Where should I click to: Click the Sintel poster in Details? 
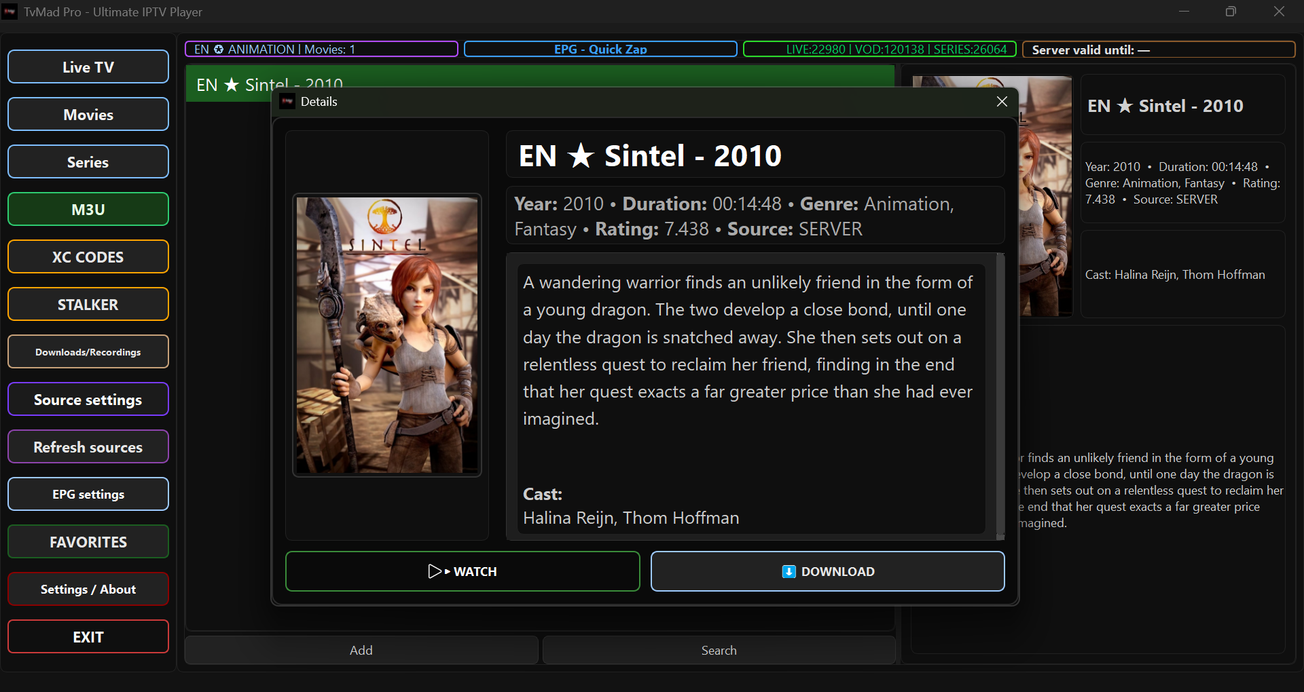coord(387,335)
